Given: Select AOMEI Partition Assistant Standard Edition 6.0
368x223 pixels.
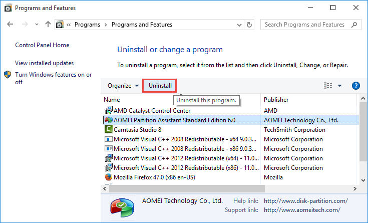Looking at the screenshot, I should [175, 120].
